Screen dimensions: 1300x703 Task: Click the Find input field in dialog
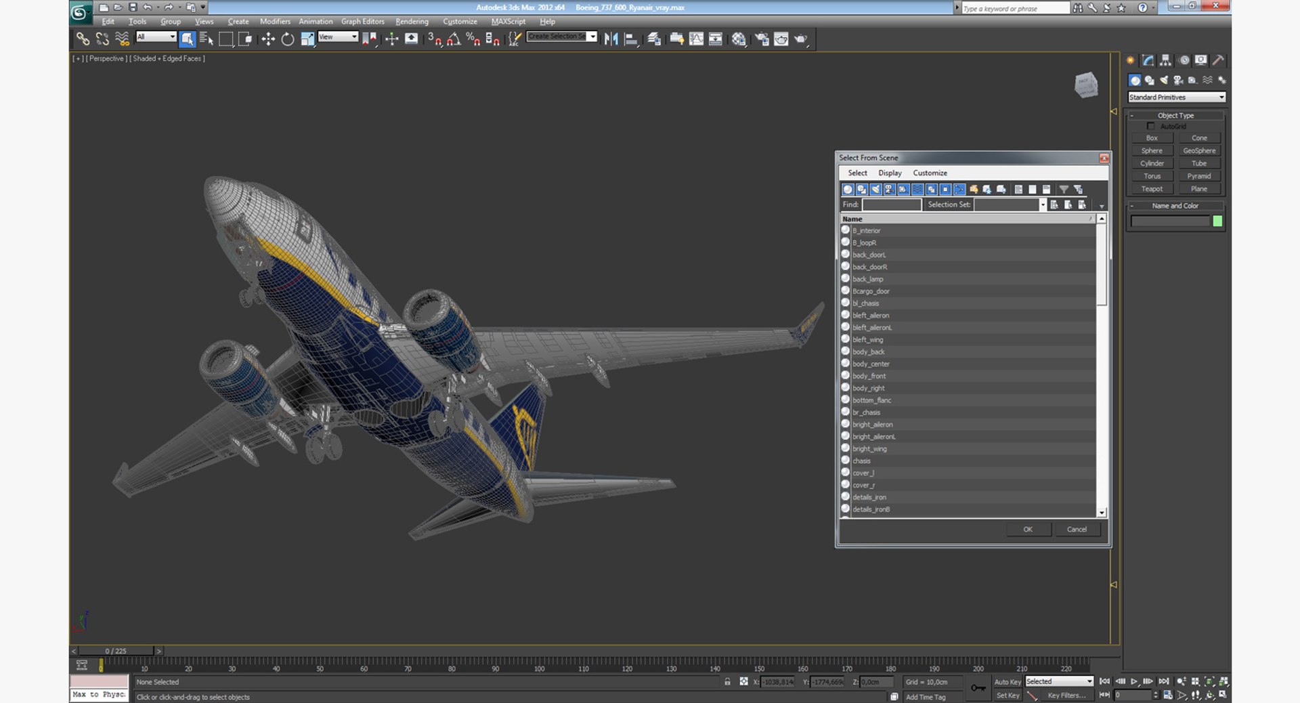point(891,205)
